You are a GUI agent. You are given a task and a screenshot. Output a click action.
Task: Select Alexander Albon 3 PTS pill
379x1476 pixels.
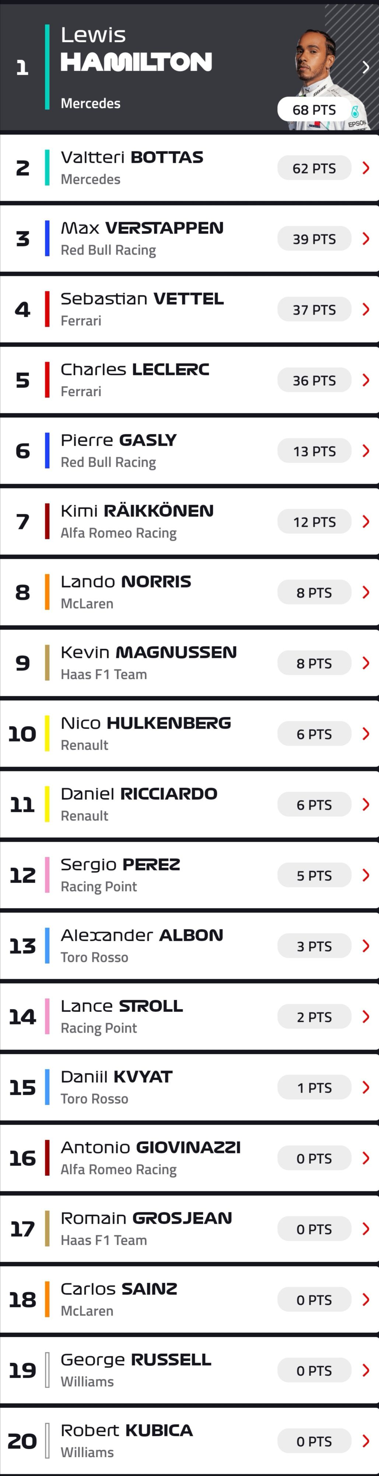tap(314, 946)
